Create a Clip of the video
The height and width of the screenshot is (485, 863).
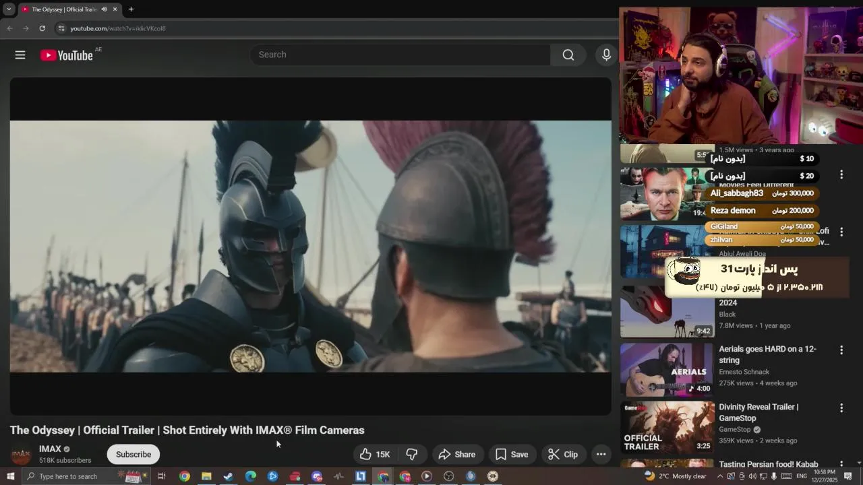pos(563,455)
